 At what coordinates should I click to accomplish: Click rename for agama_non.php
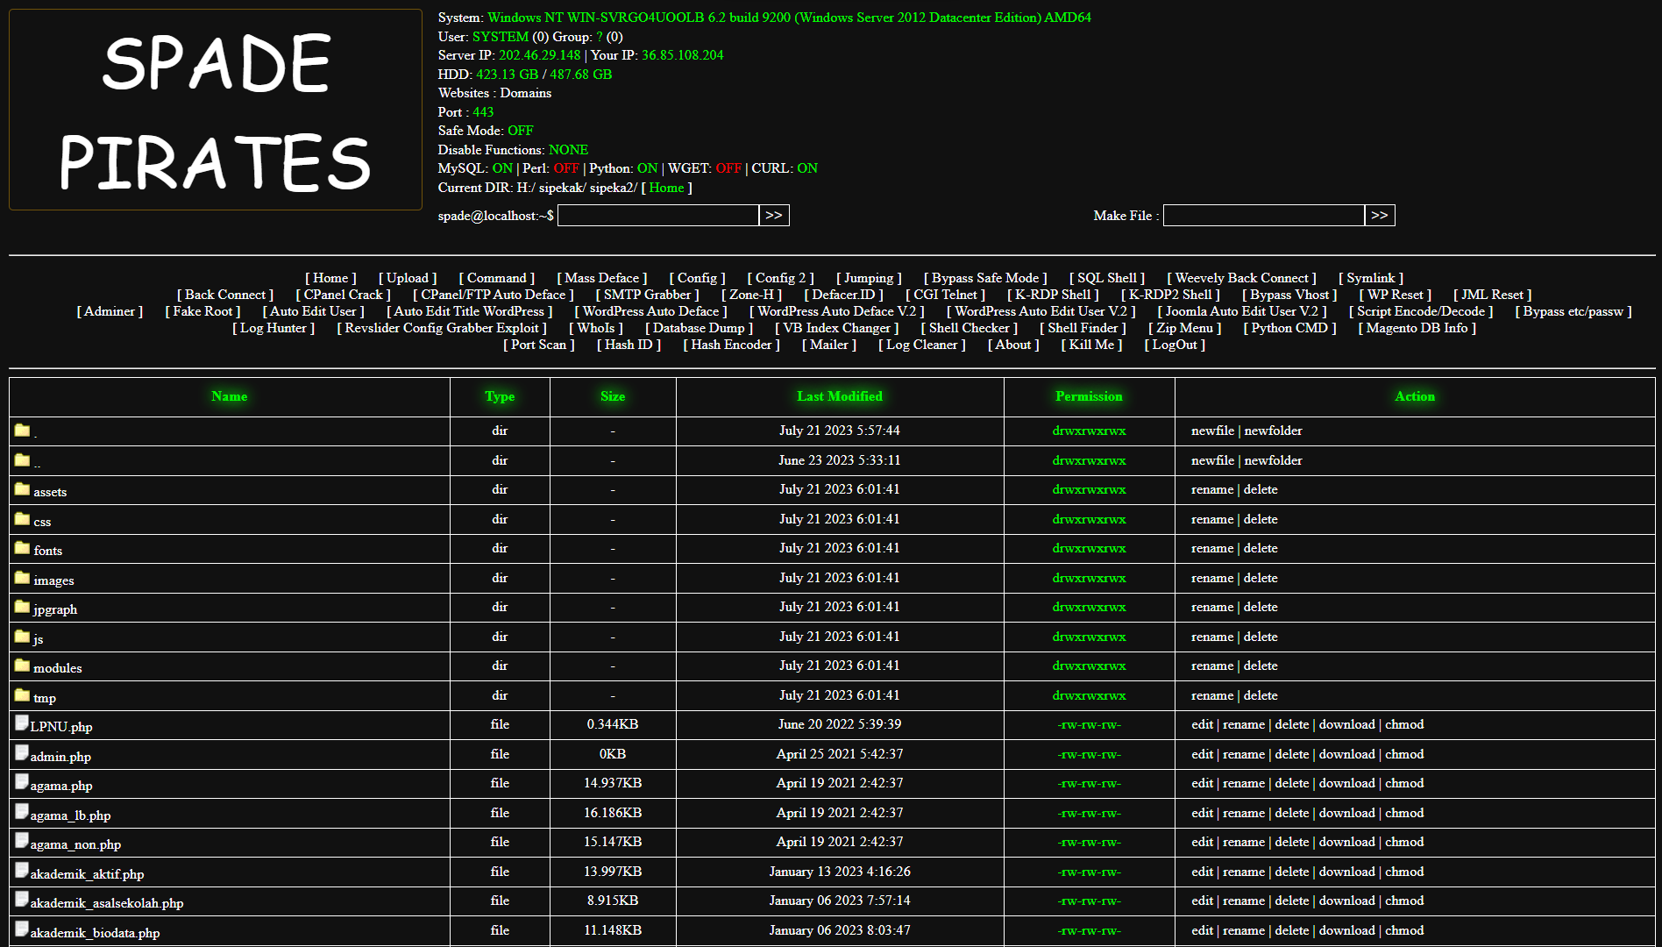click(1244, 842)
